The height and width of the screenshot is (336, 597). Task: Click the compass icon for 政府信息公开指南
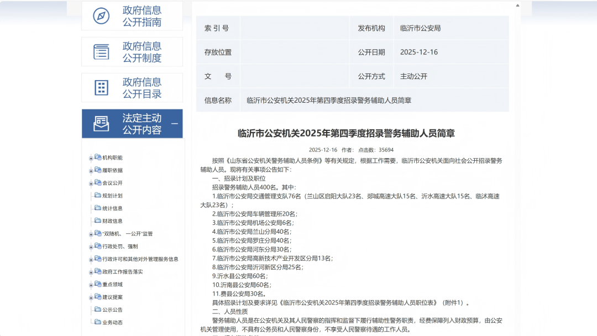coord(101,16)
